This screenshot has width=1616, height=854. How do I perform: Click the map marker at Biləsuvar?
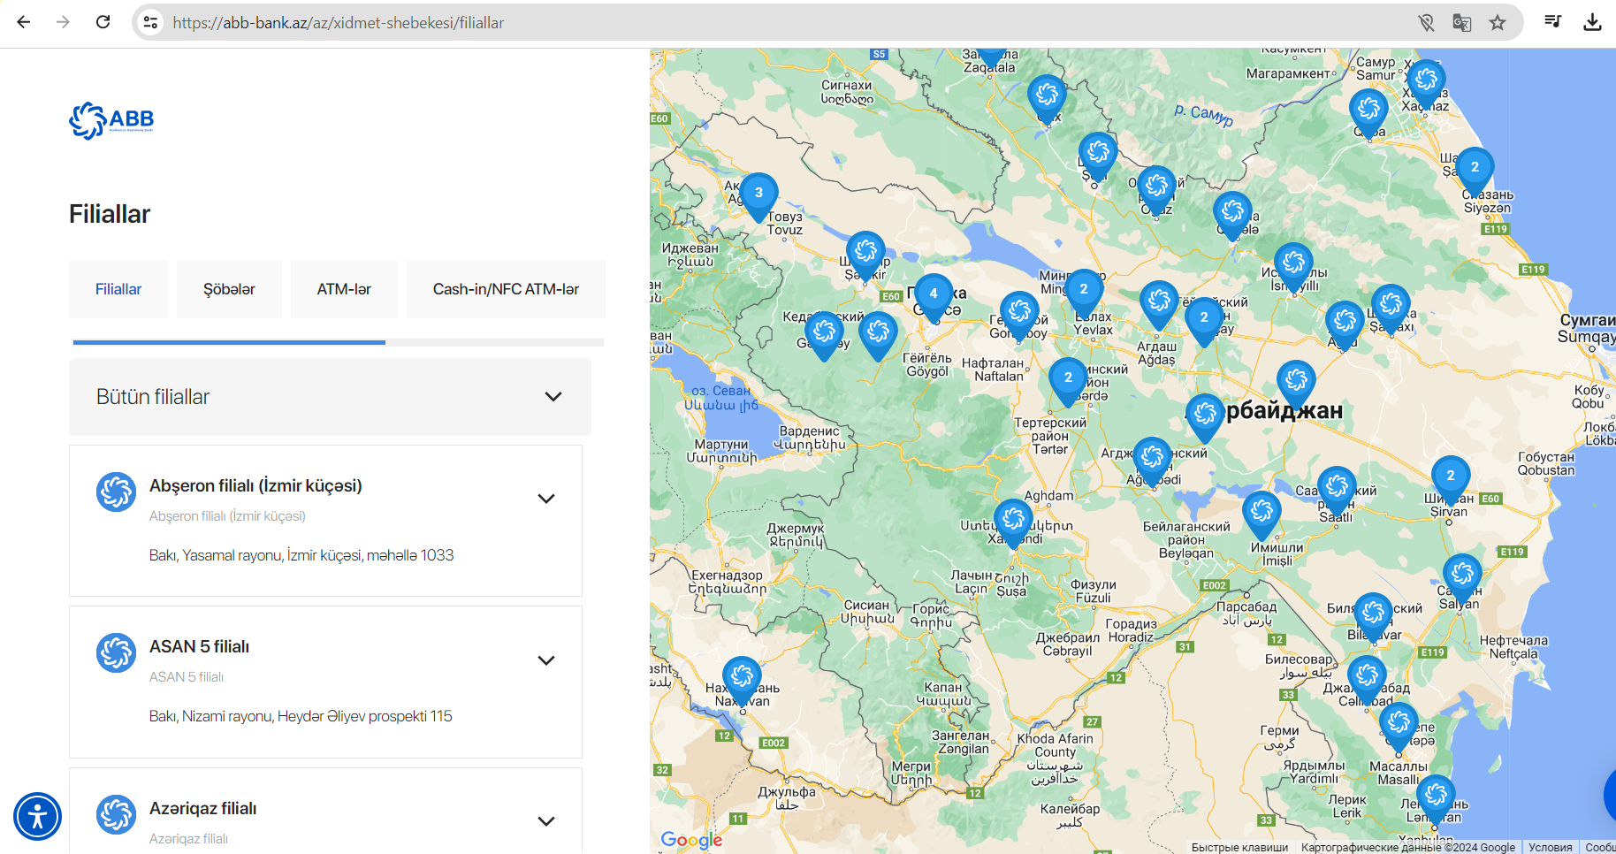(1374, 616)
